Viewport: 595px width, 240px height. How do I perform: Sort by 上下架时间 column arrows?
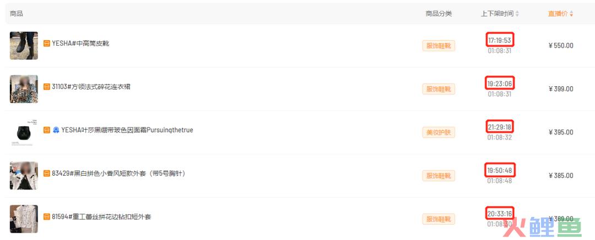coord(517,14)
